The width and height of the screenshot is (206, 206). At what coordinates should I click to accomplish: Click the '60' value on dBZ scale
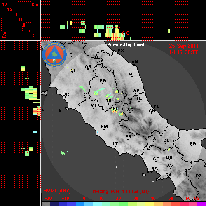point(188,198)
